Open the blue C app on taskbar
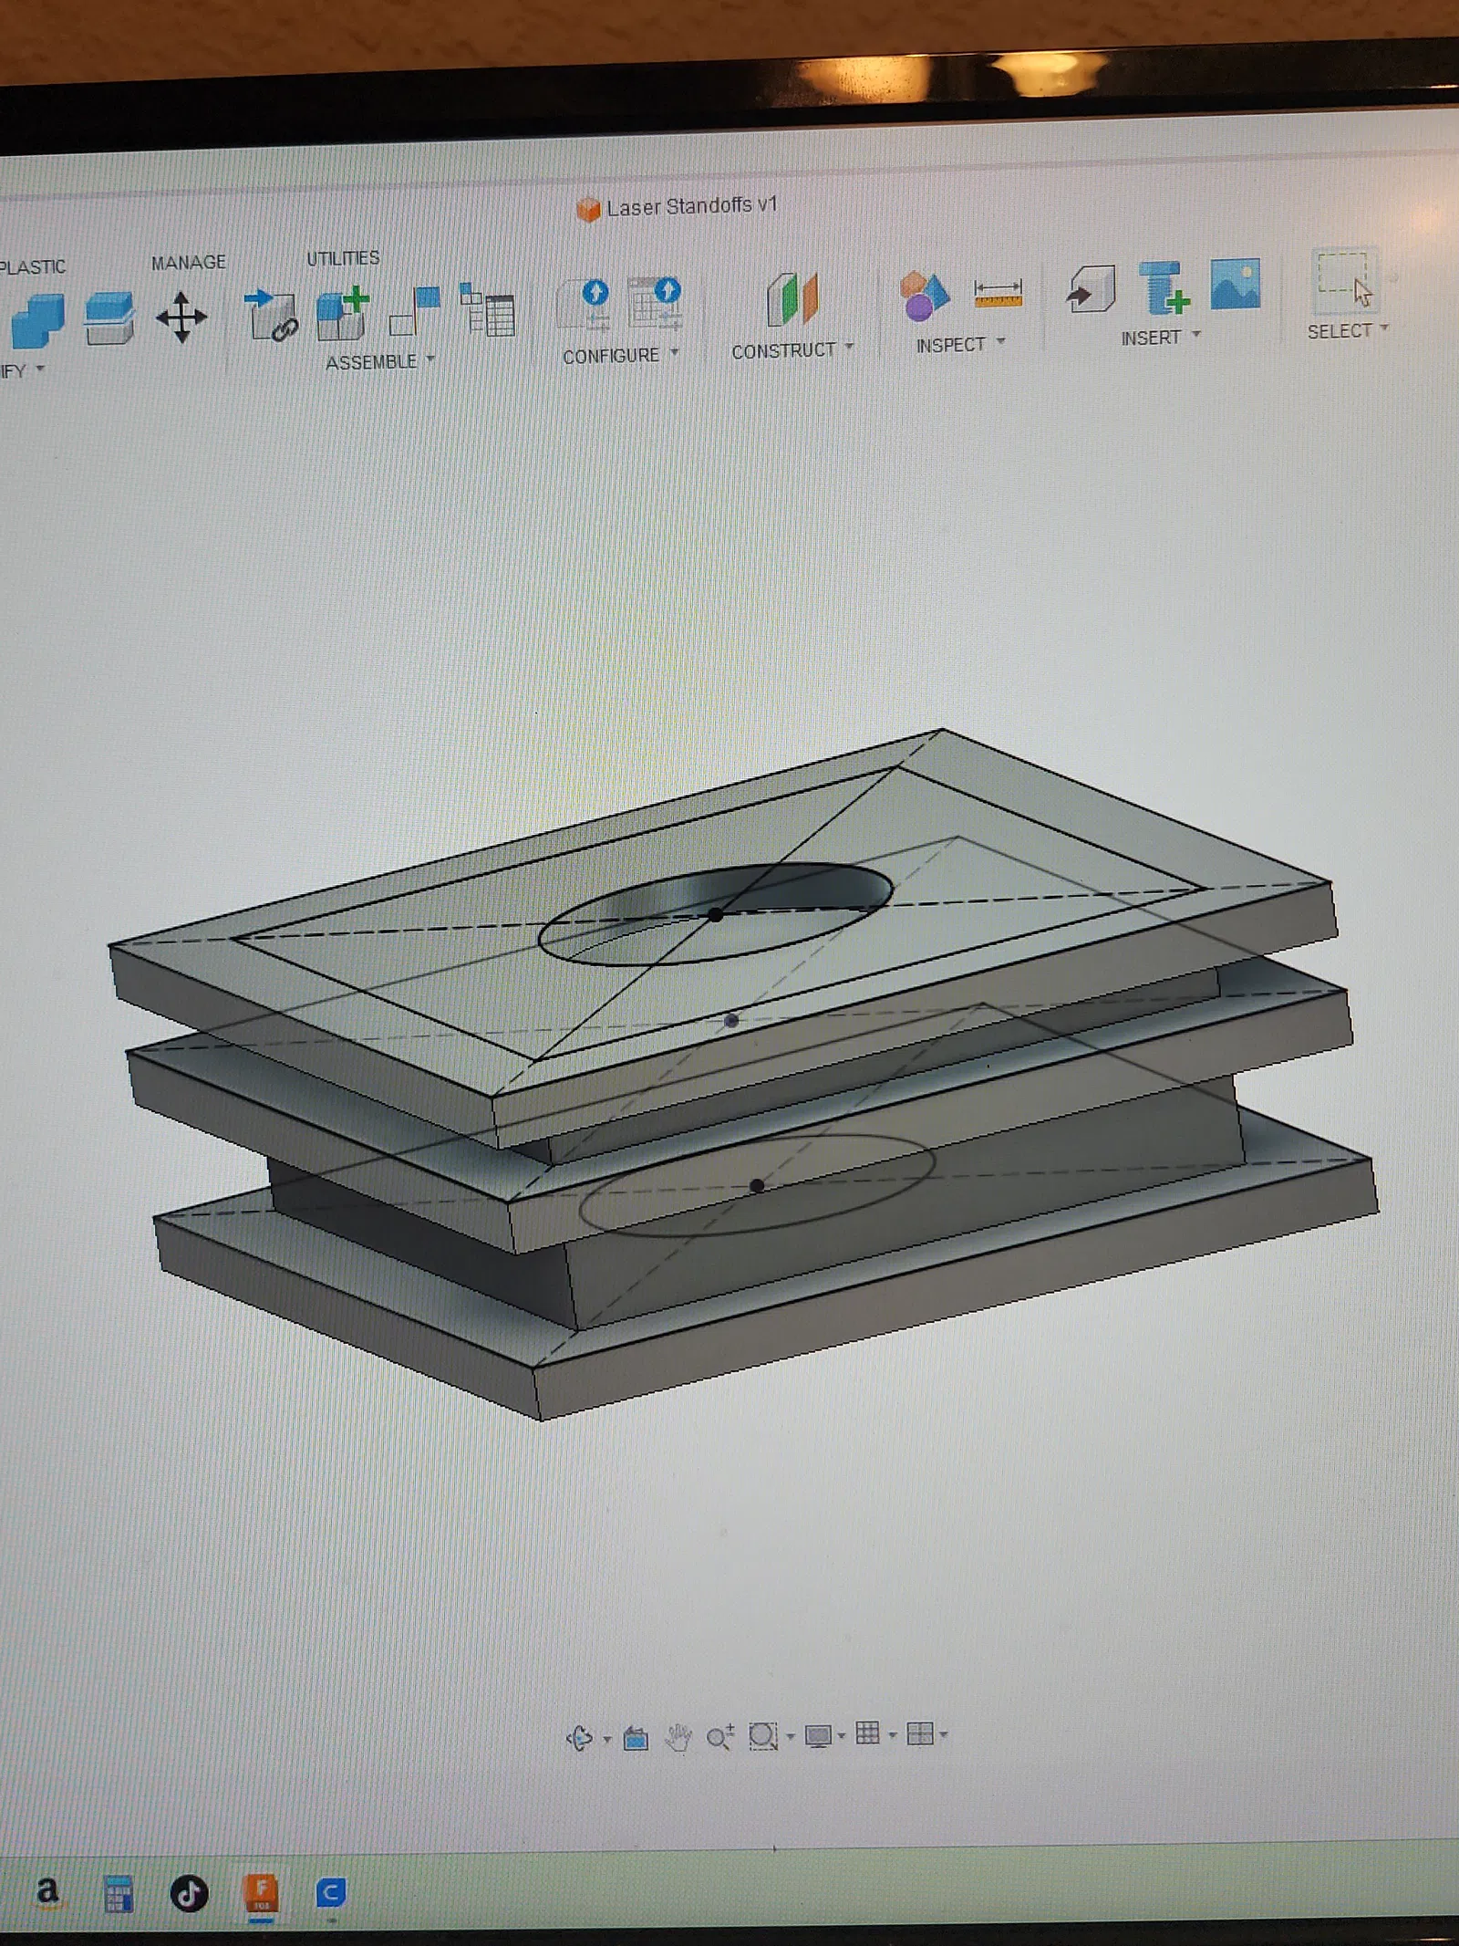Screen dimensions: 1459x1946 coord(330,1893)
